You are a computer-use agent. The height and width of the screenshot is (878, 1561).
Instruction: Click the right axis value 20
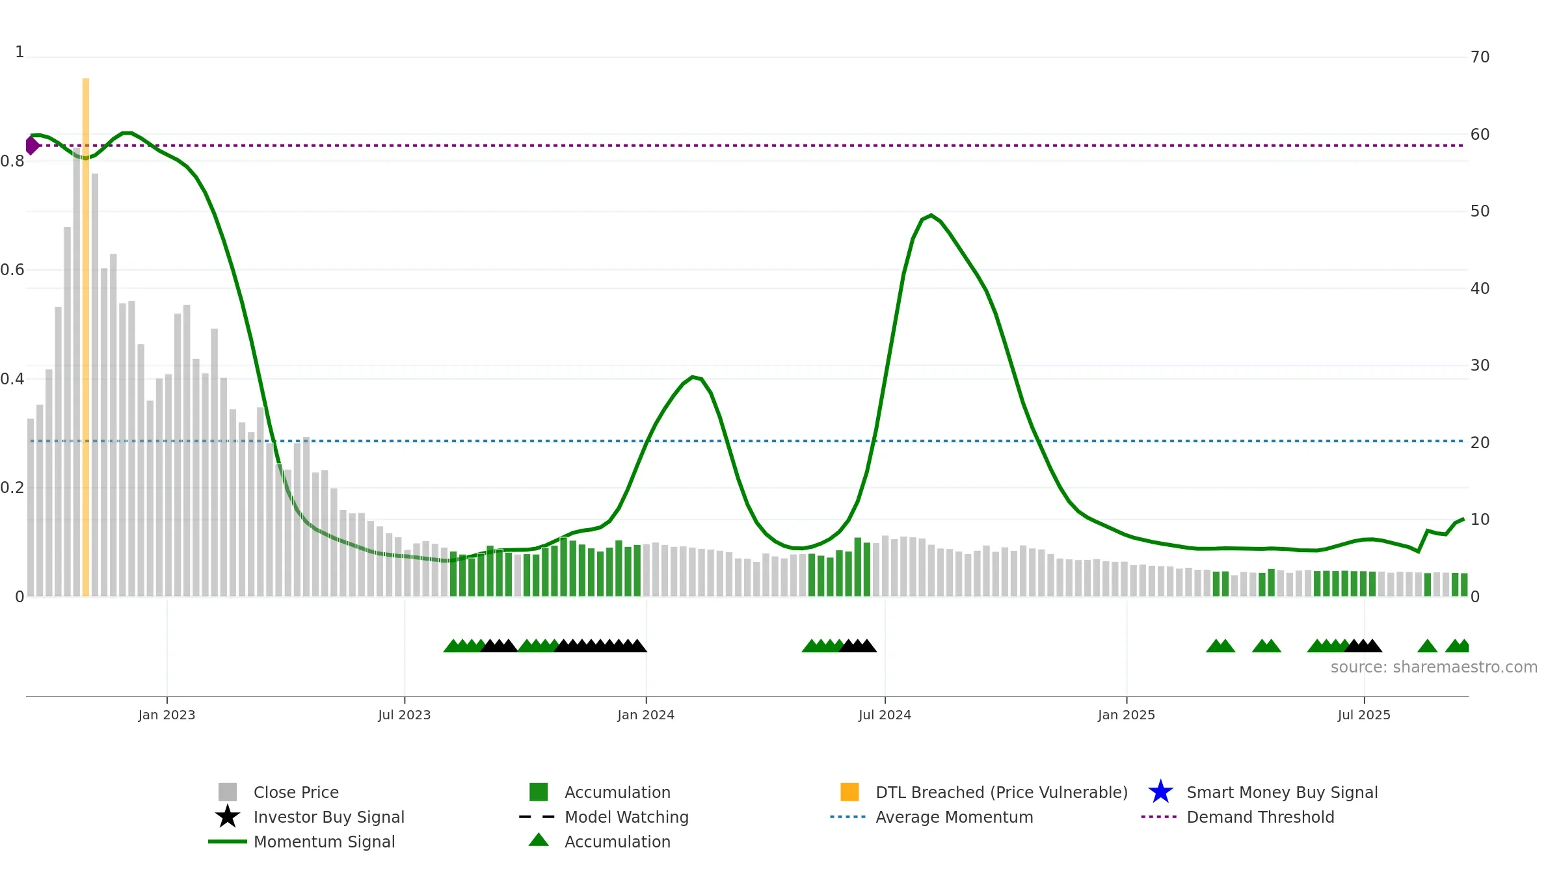[1480, 443]
